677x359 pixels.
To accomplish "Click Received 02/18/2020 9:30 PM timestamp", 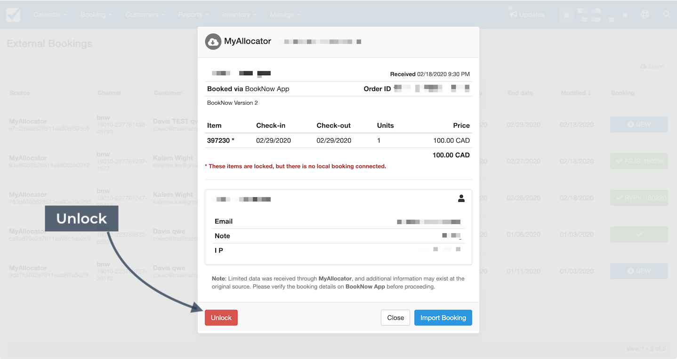I will pyautogui.click(x=430, y=74).
